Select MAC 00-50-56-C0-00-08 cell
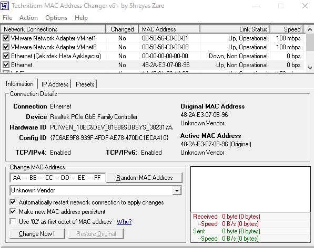The width and height of the screenshot is (314, 248). [165, 47]
